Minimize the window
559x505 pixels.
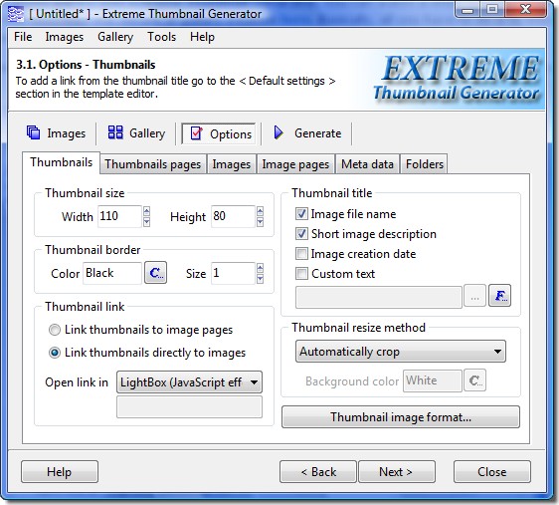click(x=467, y=9)
